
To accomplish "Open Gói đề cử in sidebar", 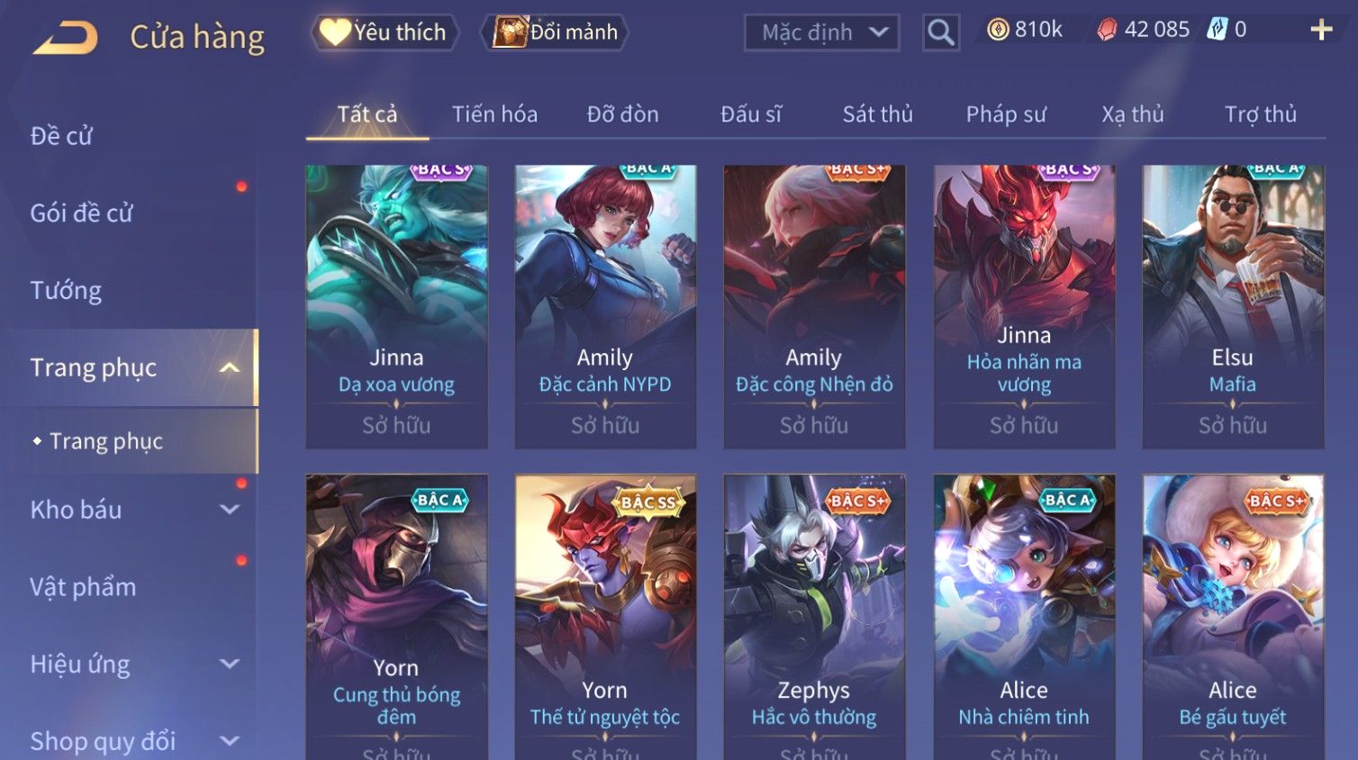I will (x=82, y=213).
